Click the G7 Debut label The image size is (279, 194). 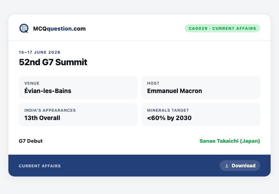[x=31, y=141]
